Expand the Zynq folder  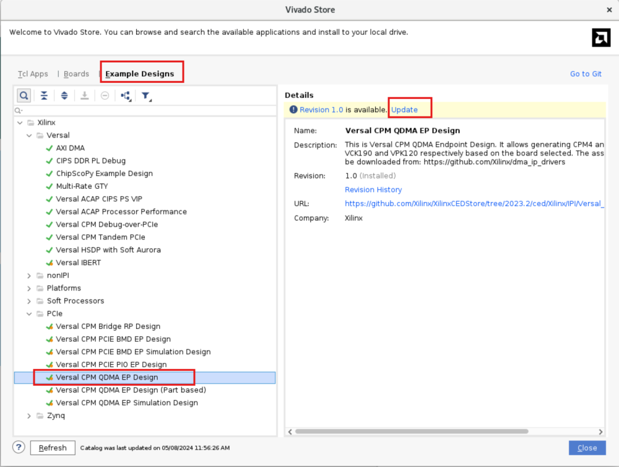(29, 416)
